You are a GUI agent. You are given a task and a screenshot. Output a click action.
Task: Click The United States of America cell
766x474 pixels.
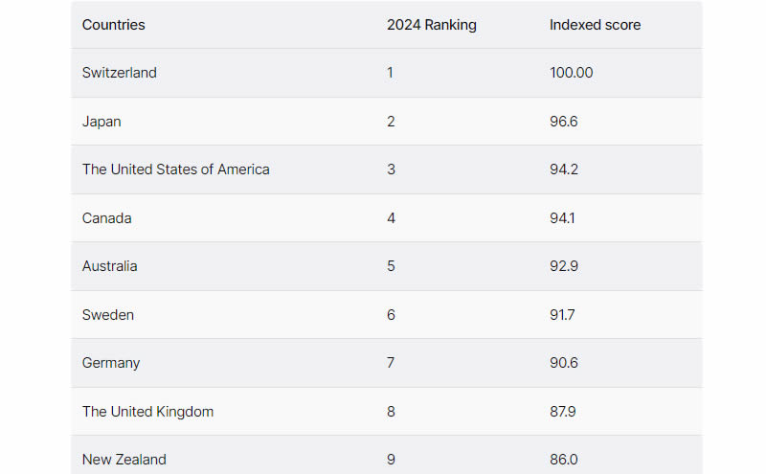[x=176, y=169]
